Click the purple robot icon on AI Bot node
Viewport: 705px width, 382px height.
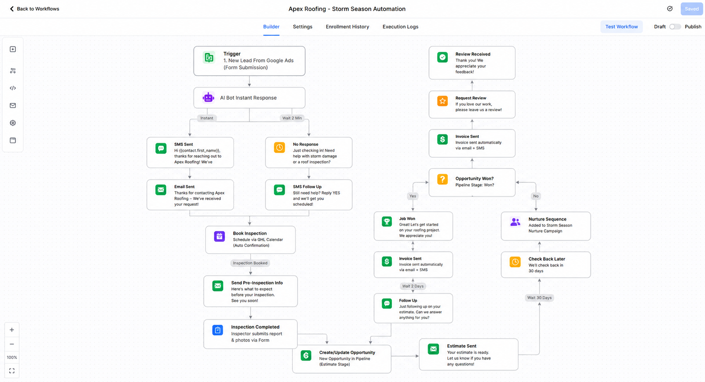pyautogui.click(x=208, y=98)
